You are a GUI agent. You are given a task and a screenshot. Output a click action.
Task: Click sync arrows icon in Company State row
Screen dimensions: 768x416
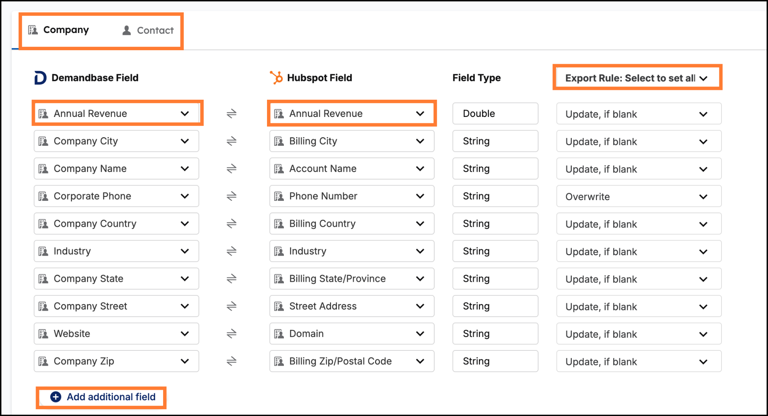[232, 278]
